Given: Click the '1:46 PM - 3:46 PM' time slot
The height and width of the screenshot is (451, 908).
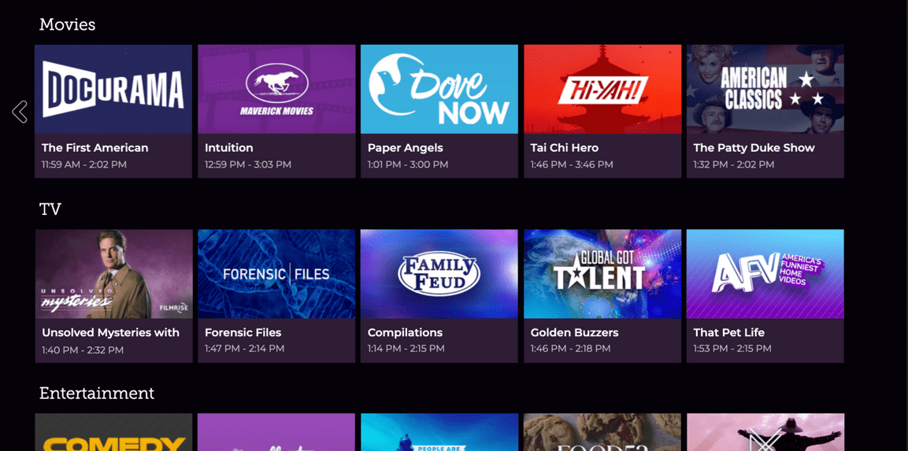Looking at the screenshot, I should point(572,165).
